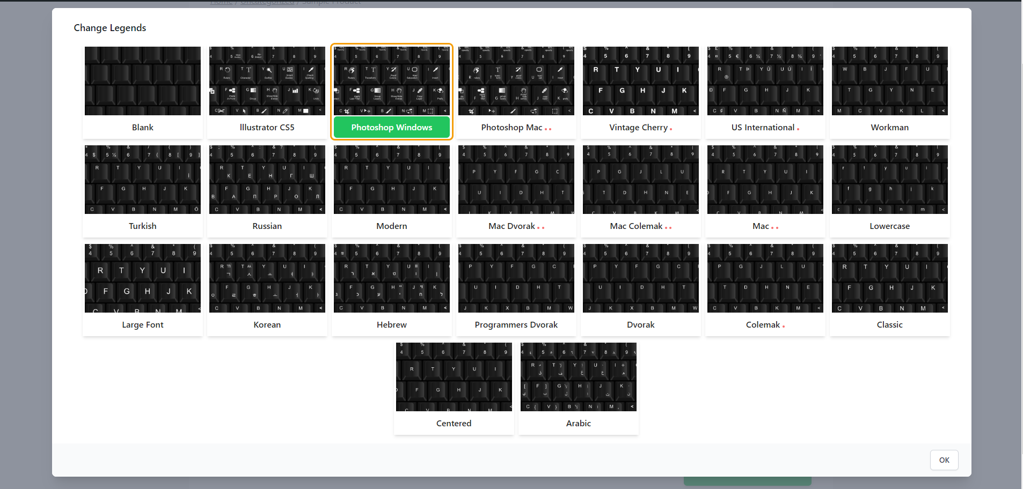This screenshot has height=489, width=1023.
Task: Pick the Turkish keyboard thumbnail
Action: pos(143,180)
